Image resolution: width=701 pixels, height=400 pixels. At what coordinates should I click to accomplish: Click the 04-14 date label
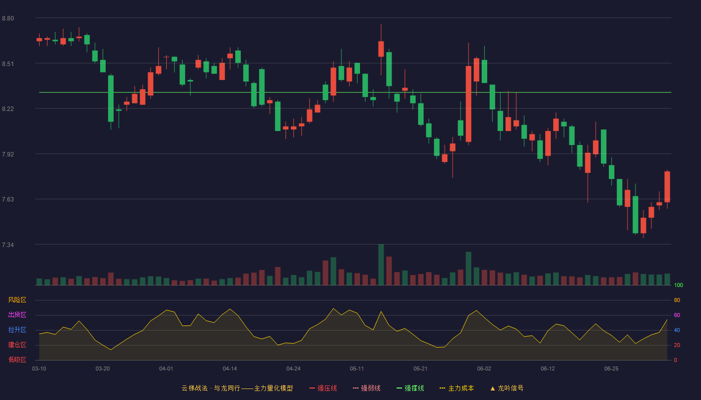[230, 368]
